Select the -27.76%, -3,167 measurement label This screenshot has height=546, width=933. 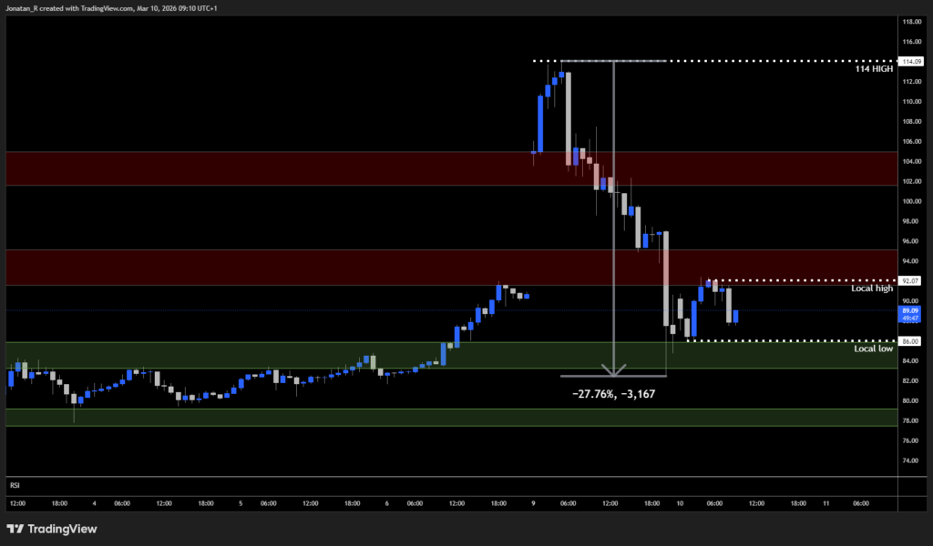click(x=614, y=394)
